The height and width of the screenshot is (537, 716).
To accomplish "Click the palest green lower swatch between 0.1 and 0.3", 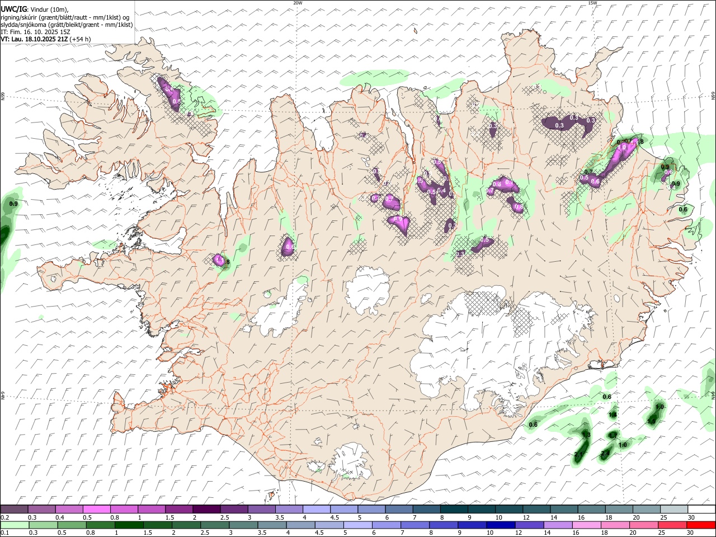I will 15,525.
